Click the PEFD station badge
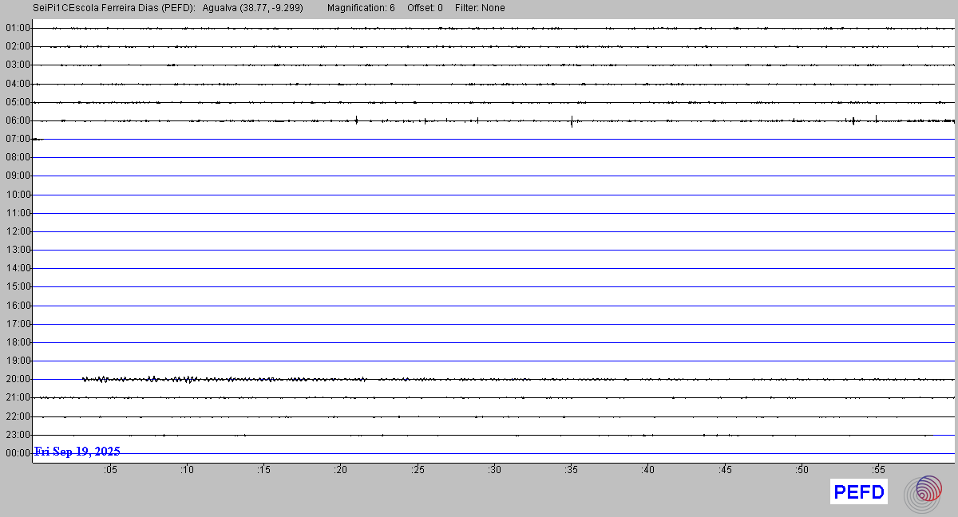This screenshot has width=958, height=517. 859,492
